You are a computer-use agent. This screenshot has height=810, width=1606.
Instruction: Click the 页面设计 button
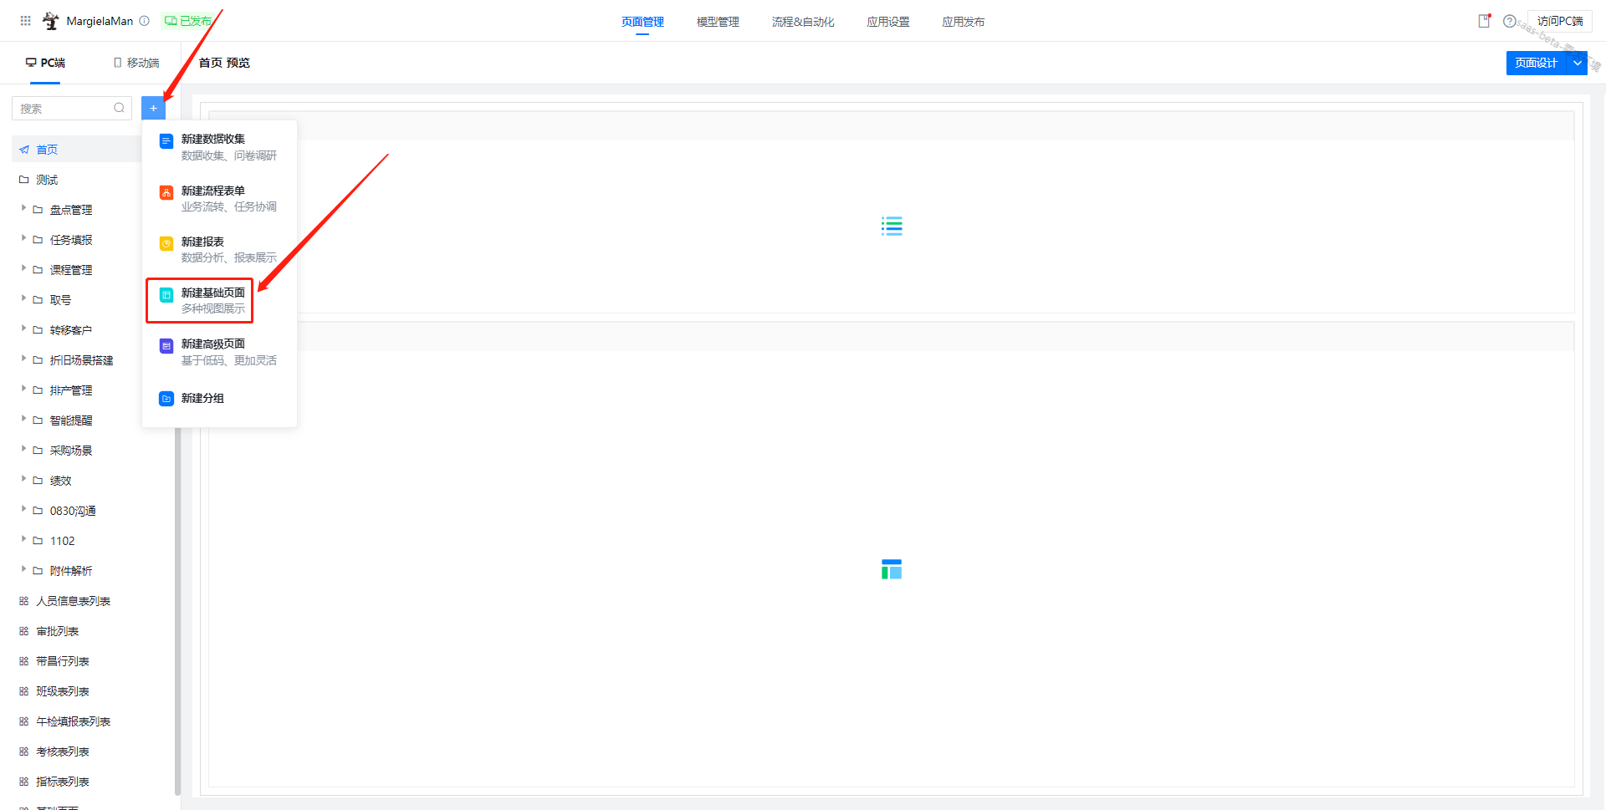click(x=1537, y=63)
